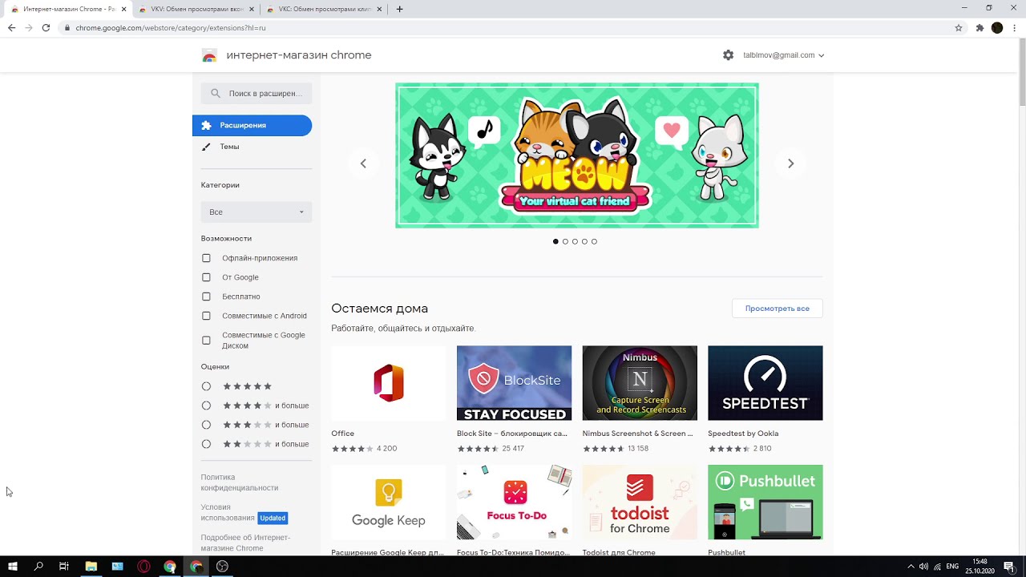Click the browser address bar URL
1026x577 pixels.
click(x=171, y=27)
